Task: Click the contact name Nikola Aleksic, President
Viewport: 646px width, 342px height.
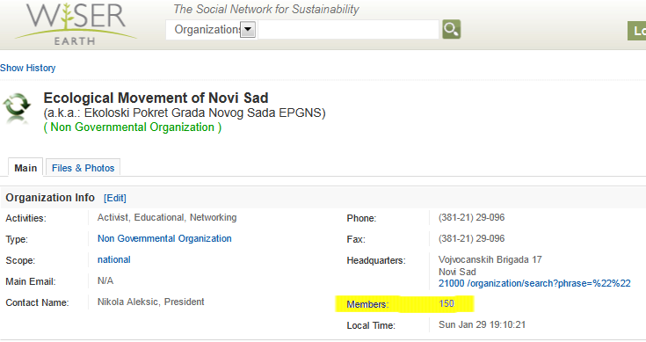Action: (x=151, y=302)
